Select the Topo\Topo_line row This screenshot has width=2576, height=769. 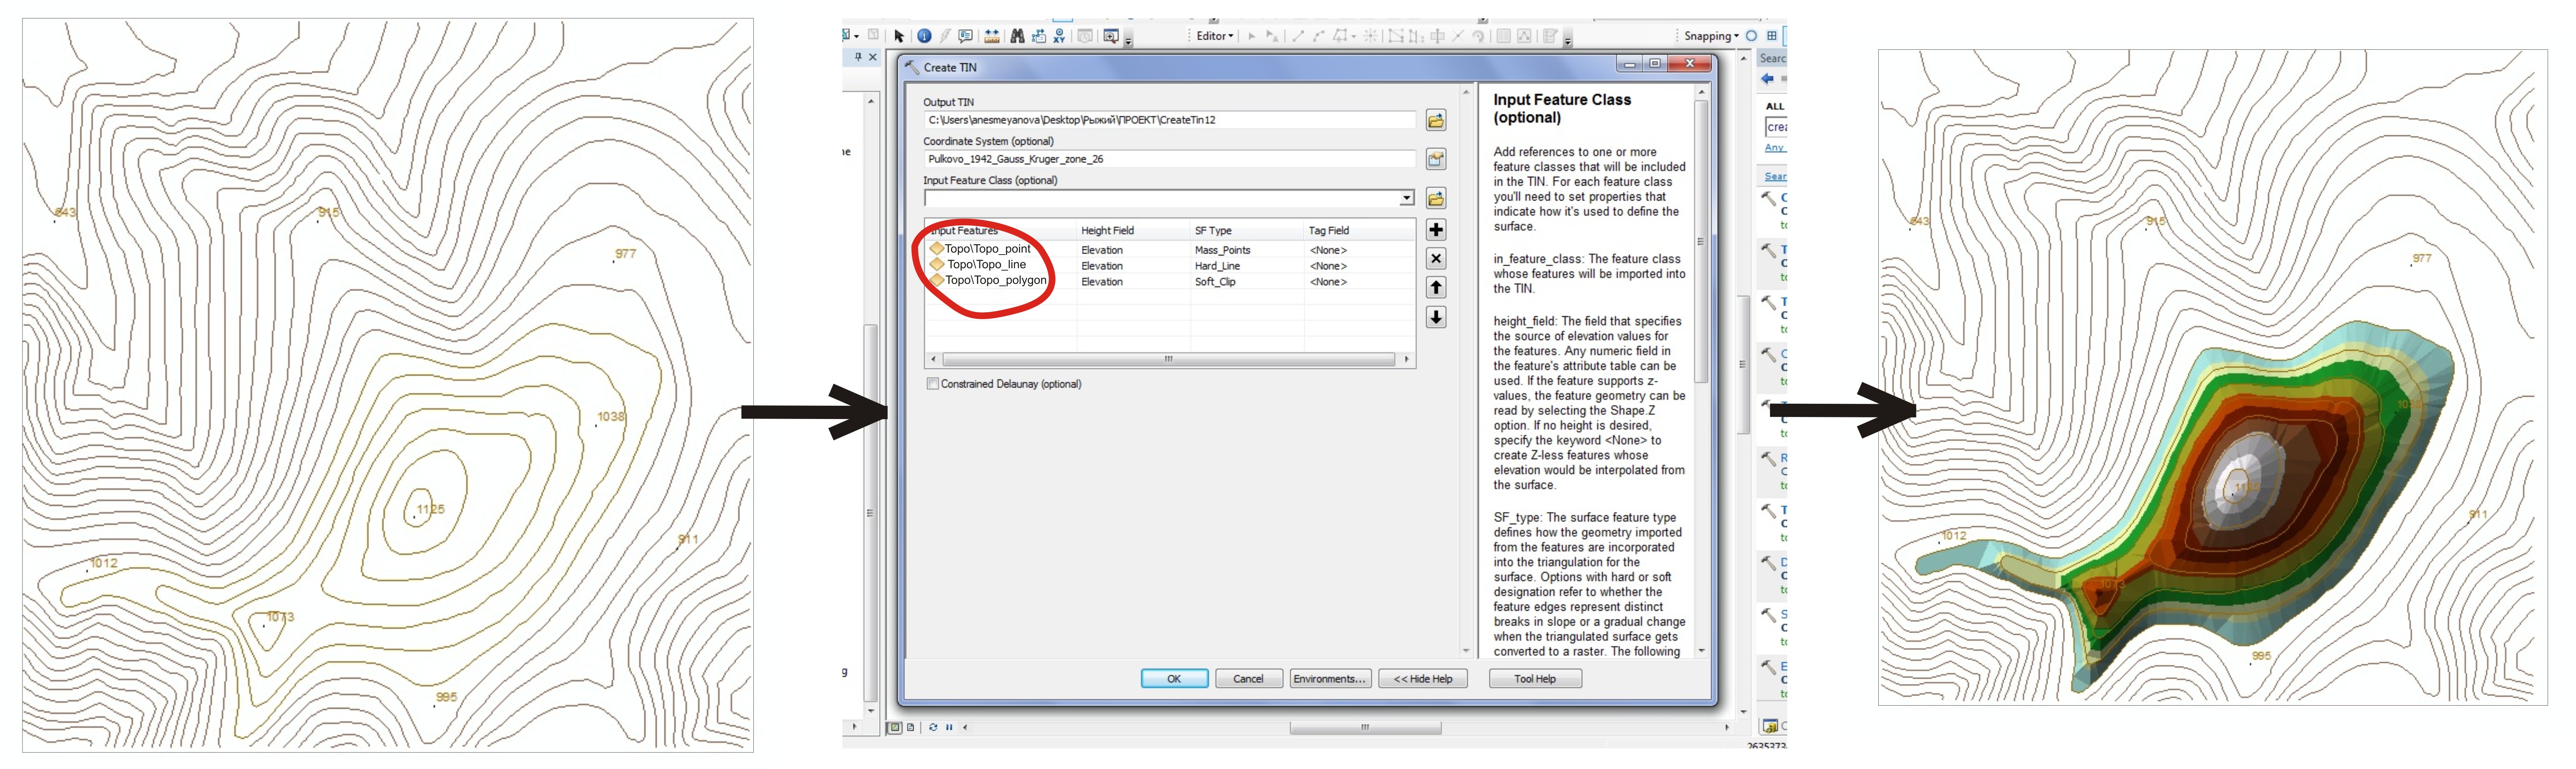coord(986,265)
